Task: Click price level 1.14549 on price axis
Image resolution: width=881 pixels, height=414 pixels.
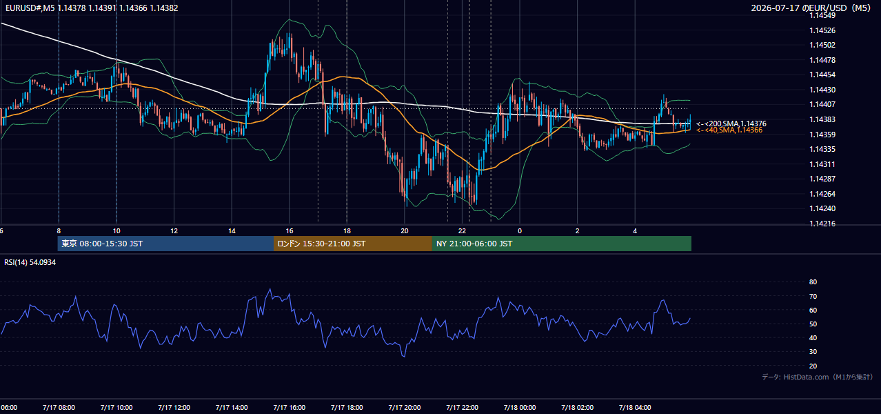Action: click(x=822, y=15)
